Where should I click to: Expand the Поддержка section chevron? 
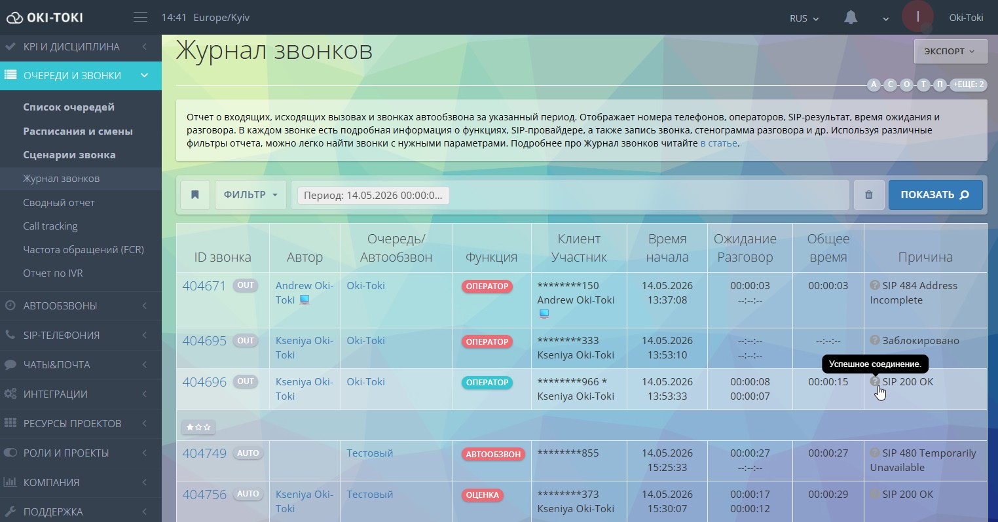(145, 512)
